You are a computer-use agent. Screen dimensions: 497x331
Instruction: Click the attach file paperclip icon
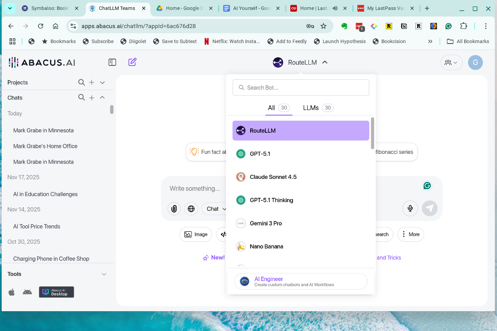click(x=174, y=209)
